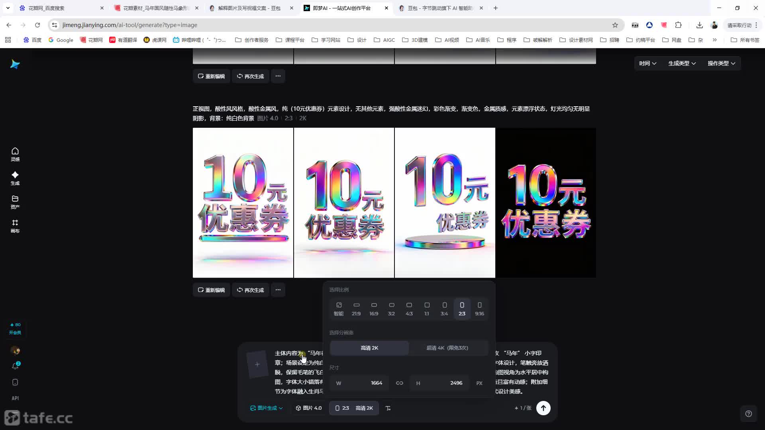Open the 百度 bookmark
This screenshot has height=430, width=765.
pos(32,40)
